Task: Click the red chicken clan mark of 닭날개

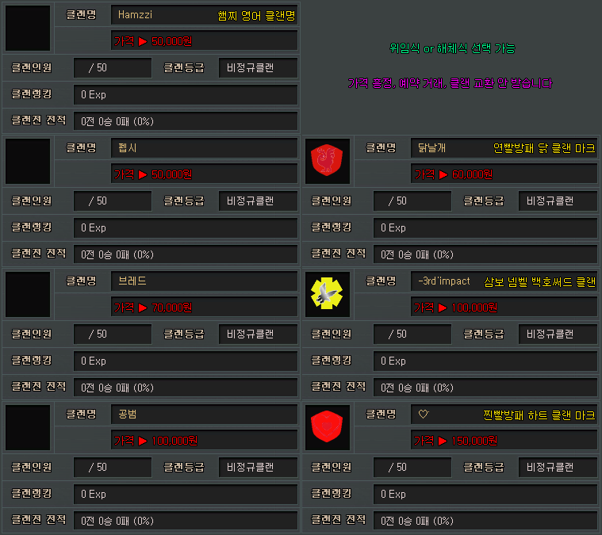Action: (327, 160)
